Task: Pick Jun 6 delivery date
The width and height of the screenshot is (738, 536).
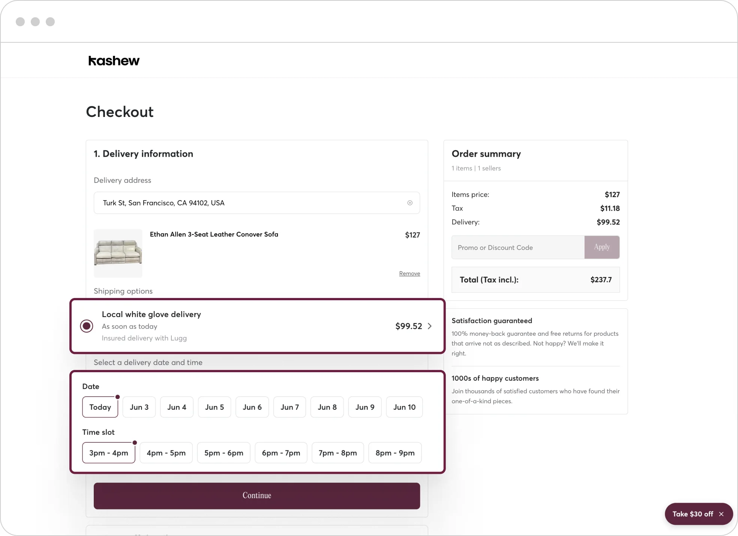Action: 252,407
